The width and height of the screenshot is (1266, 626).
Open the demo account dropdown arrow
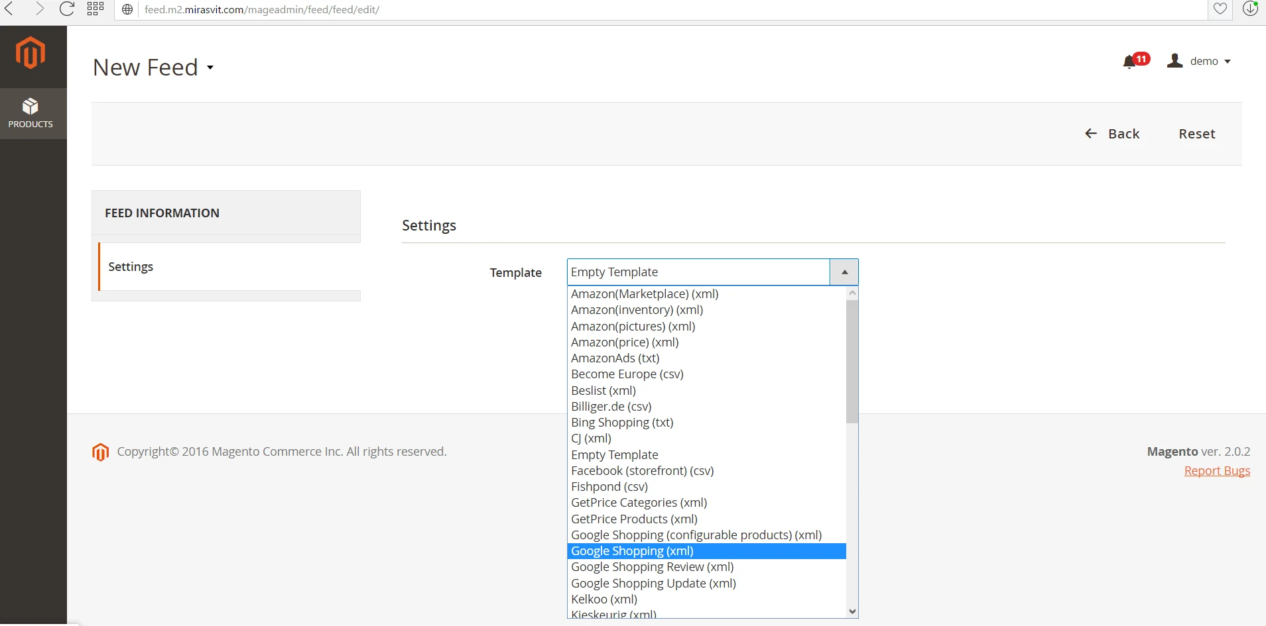click(x=1227, y=61)
